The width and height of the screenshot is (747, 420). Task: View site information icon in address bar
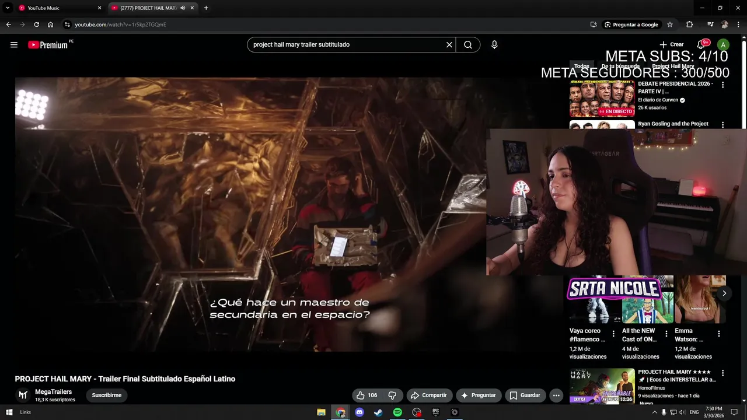click(x=67, y=24)
